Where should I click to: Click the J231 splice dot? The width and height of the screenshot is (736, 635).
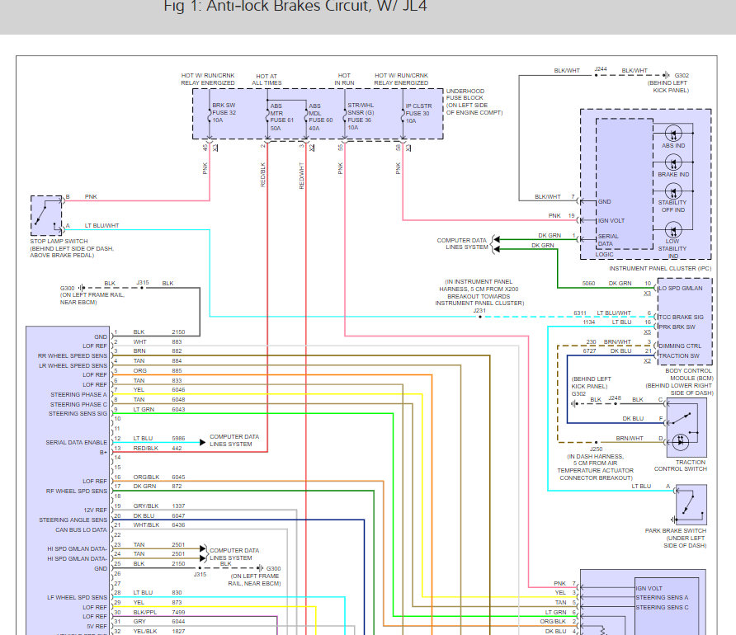[x=479, y=317]
